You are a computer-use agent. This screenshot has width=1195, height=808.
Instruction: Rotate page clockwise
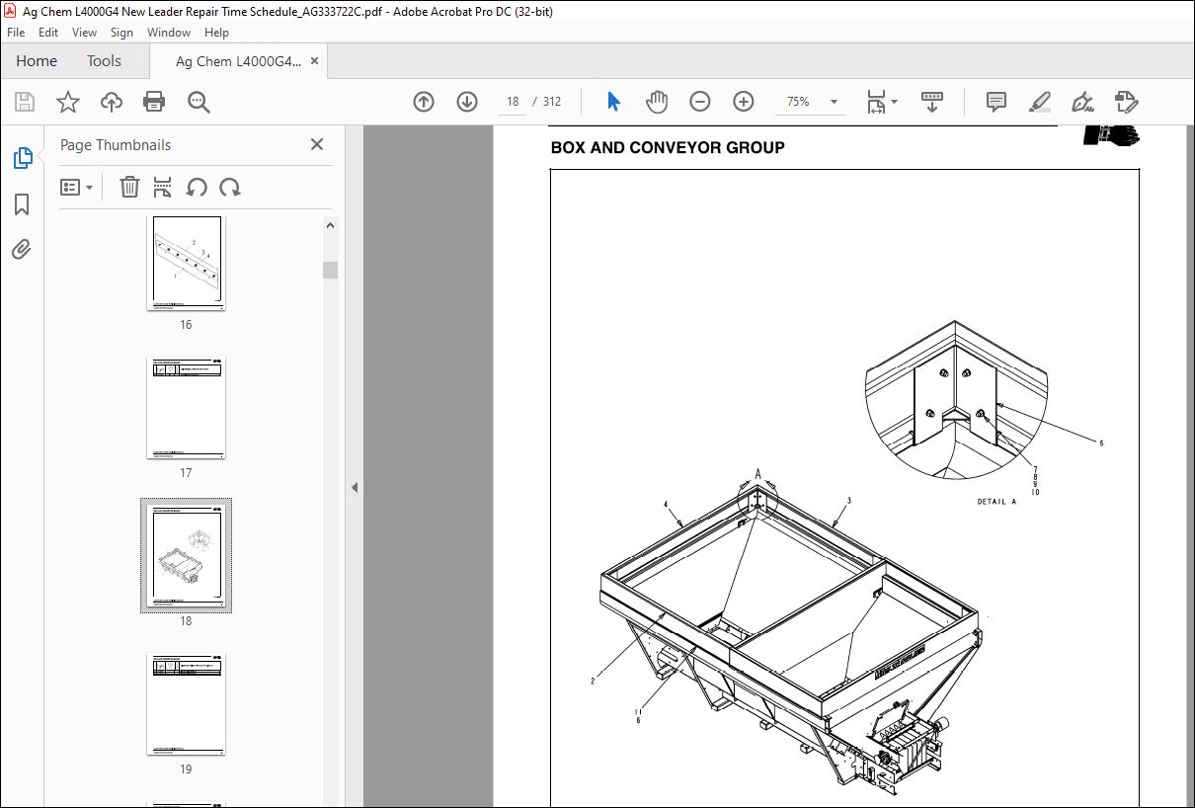tap(230, 187)
